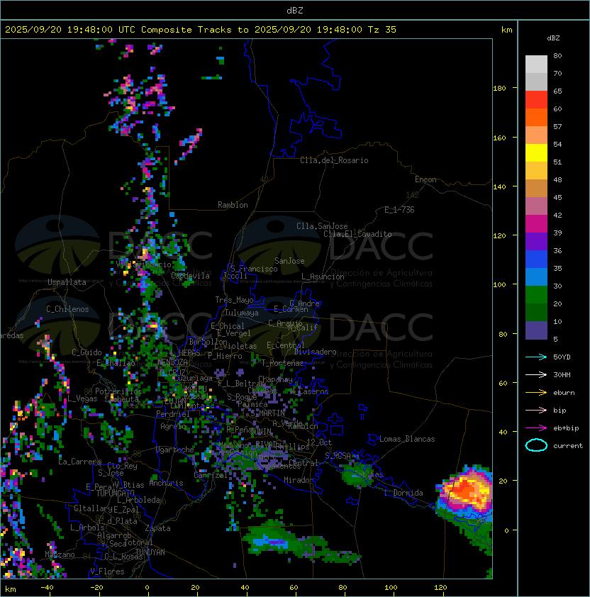Image resolution: width=590 pixels, height=597 pixels.
Task: Click the Manzano place label
Action: 60,554
